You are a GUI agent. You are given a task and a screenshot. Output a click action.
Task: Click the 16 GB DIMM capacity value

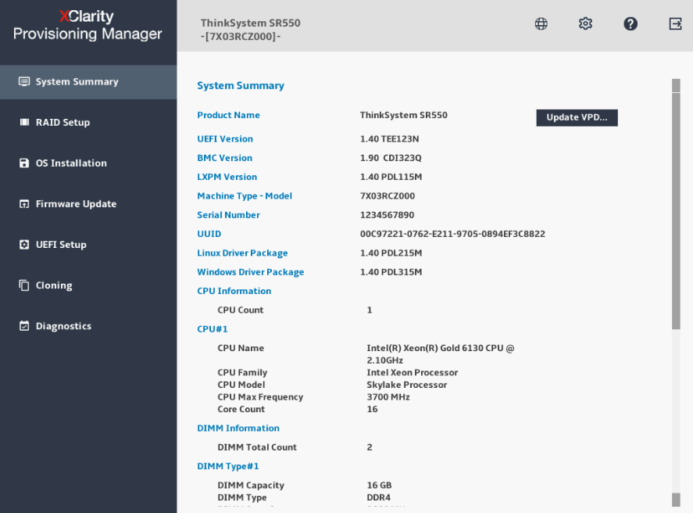pos(379,485)
